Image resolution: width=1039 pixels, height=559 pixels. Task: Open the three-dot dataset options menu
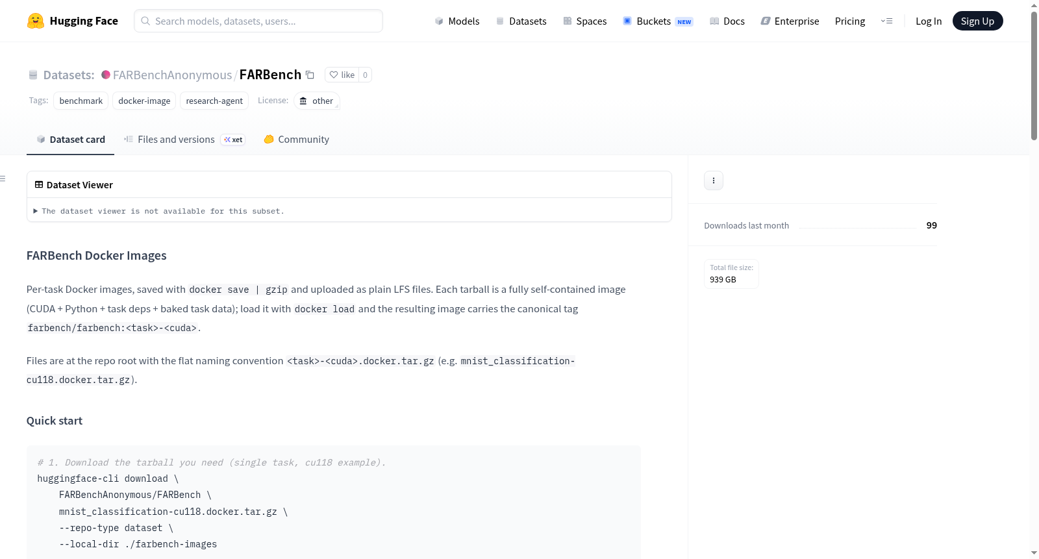[x=714, y=180]
